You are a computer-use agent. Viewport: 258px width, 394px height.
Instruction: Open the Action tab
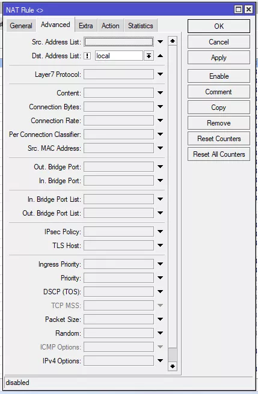coord(110,26)
